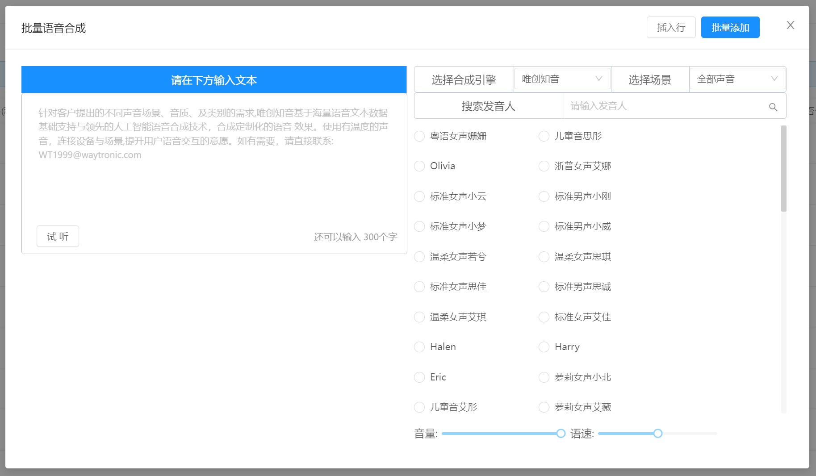816x476 pixels.
Task: Close the batch voice synthesis dialog
Action: pos(790,25)
